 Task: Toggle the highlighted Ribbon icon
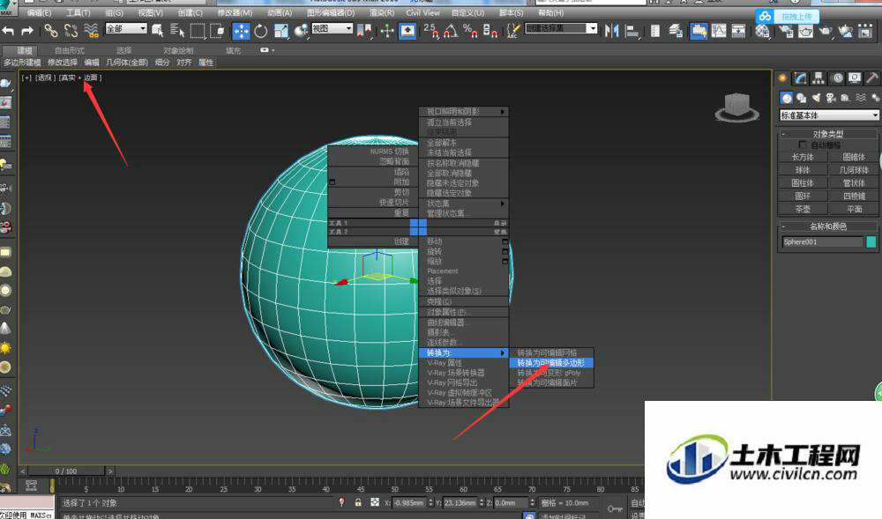(x=699, y=31)
